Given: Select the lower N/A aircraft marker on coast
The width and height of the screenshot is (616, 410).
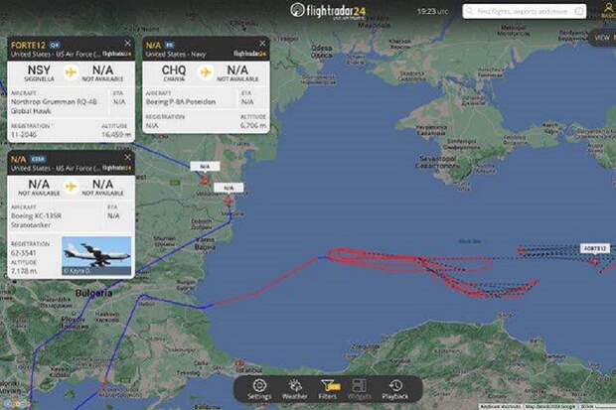Looking at the screenshot, I should [229, 202].
